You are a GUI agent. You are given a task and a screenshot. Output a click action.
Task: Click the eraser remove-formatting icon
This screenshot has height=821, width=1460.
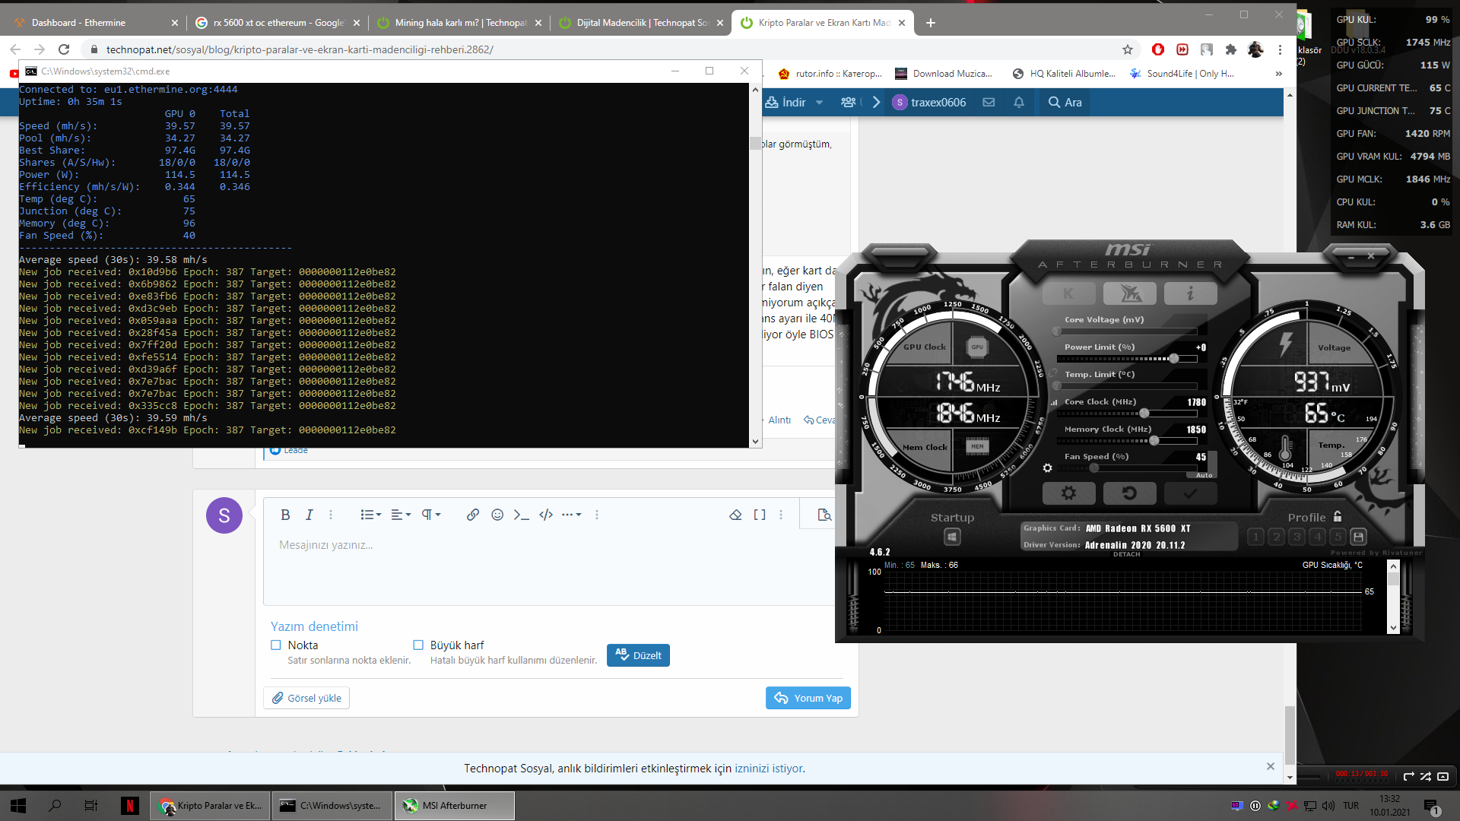tap(735, 515)
